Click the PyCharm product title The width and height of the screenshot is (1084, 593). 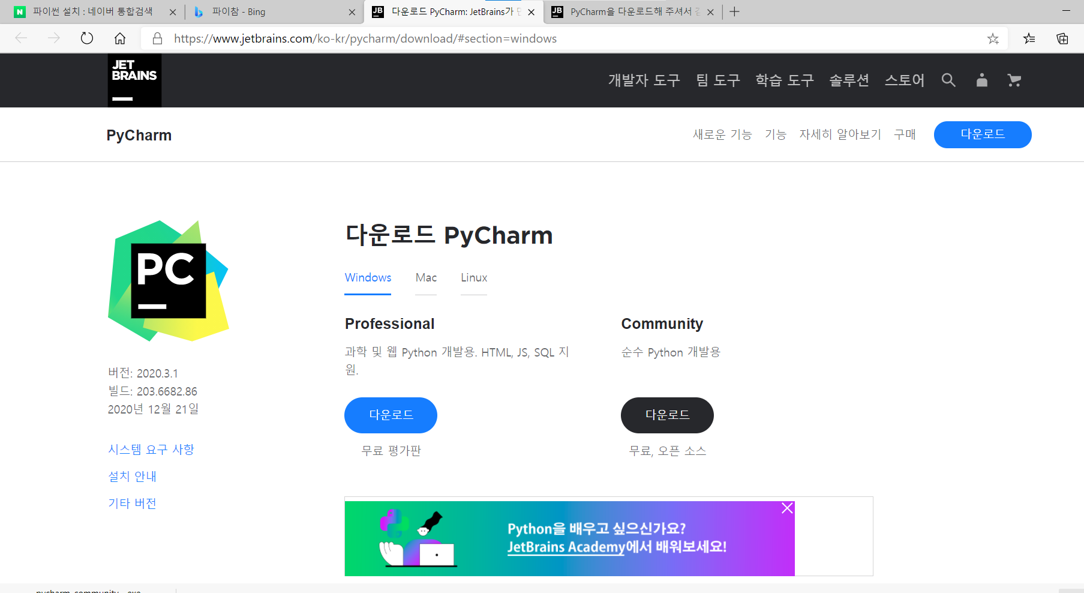click(x=139, y=135)
